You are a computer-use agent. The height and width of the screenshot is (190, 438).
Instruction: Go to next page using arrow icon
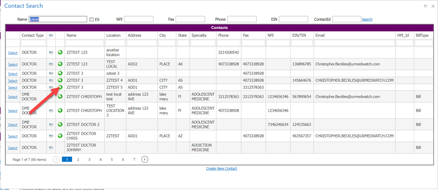coord(145,159)
